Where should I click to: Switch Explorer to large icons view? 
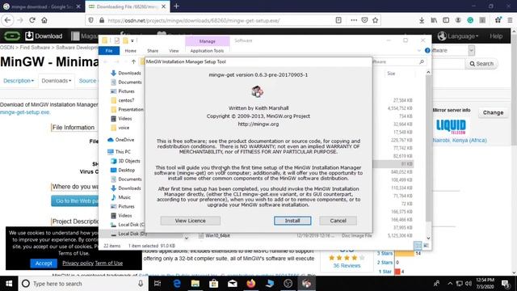(426, 246)
